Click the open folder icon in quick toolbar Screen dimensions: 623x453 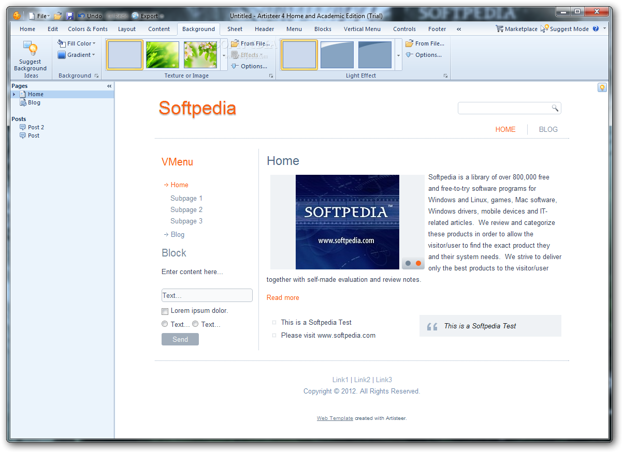coord(58,16)
